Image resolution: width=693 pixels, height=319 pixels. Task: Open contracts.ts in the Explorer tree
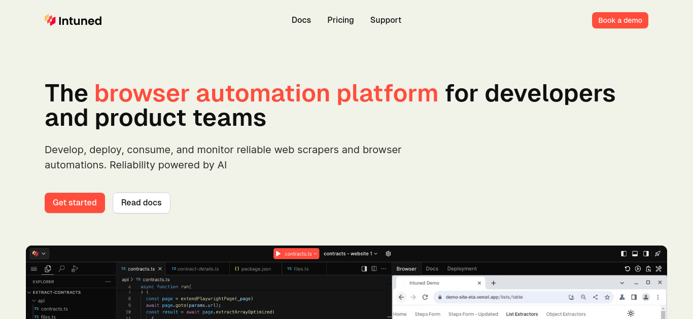[x=51, y=309]
